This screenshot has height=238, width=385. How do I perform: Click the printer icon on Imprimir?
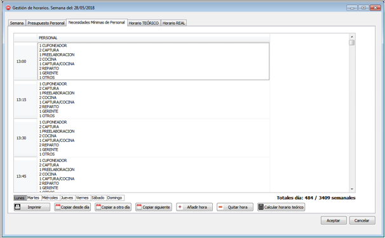pos(17,207)
